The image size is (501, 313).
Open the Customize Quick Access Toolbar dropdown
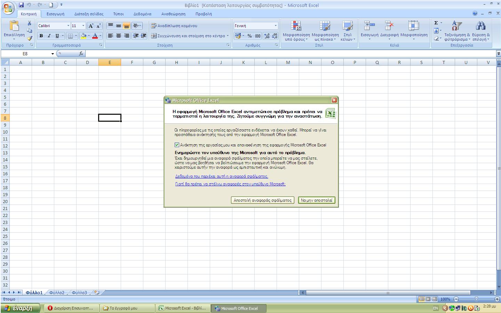tap(62, 5)
